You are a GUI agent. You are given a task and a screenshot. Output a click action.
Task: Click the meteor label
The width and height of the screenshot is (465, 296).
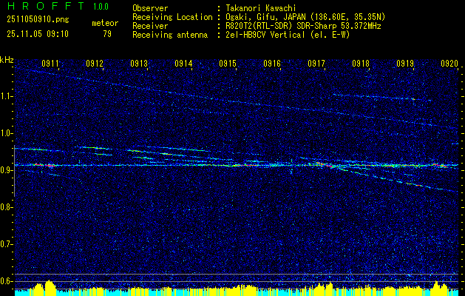(105, 23)
